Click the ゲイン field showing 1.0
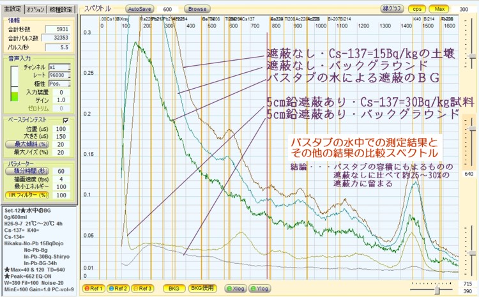 (61, 100)
